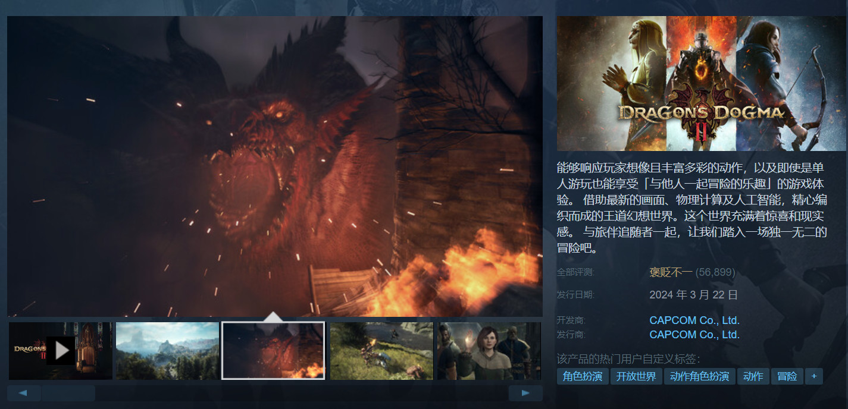Click the 动作角色扮演 tag

tap(699, 376)
